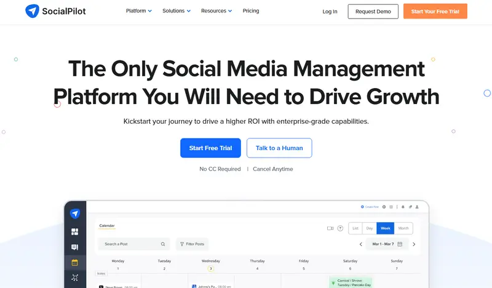Select the yellow calendar icon in sidebar
Image resolution: width=492 pixels, height=288 pixels.
pyautogui.click(x=74, y=263)
